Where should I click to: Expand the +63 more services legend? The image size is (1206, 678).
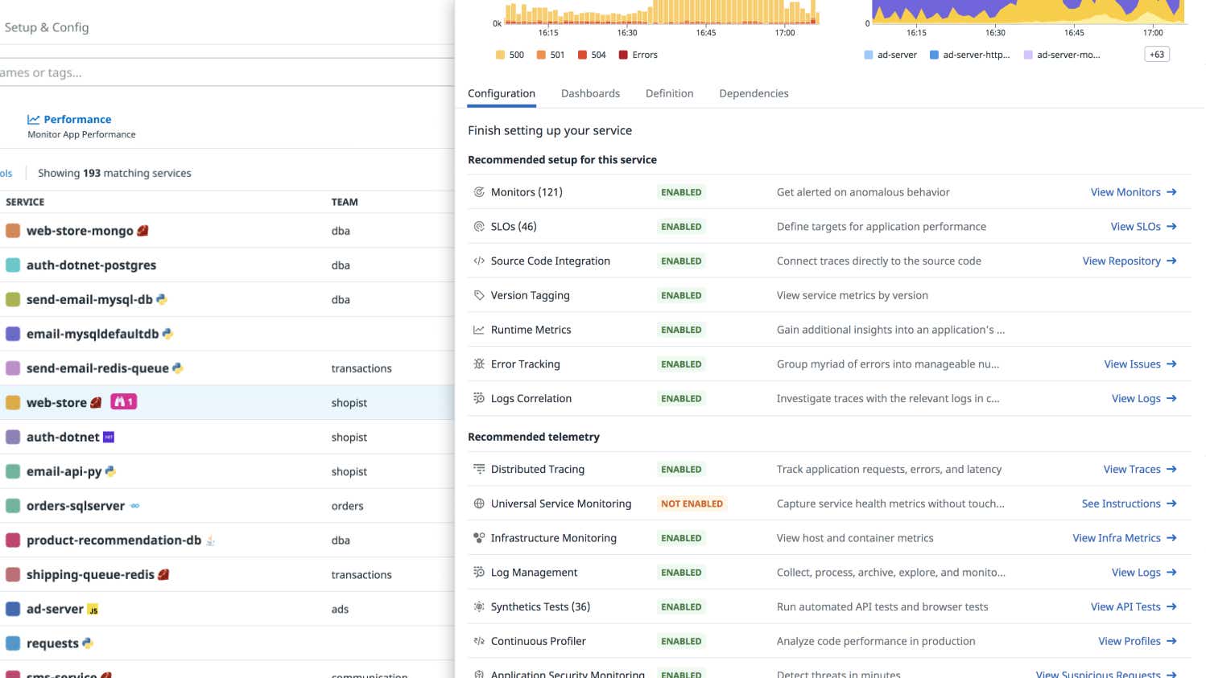1156,55
